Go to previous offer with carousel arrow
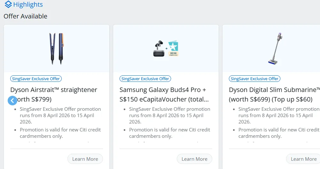320x169 pixels. click(x=12, y=101)
